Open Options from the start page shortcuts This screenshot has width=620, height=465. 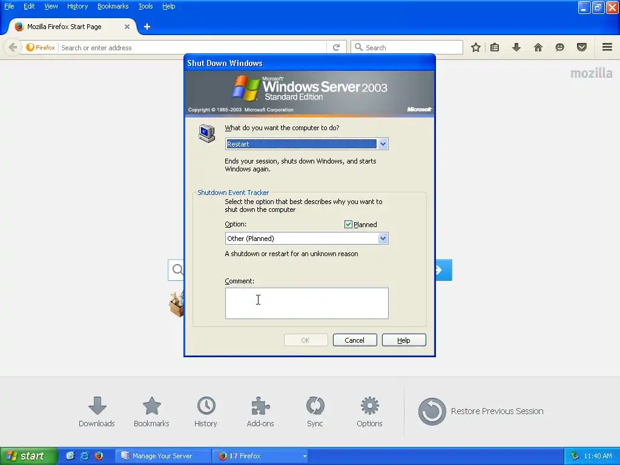(x=369, y=412)
